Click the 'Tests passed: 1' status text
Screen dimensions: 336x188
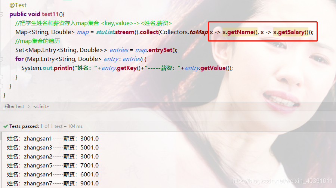pos(26,126)
